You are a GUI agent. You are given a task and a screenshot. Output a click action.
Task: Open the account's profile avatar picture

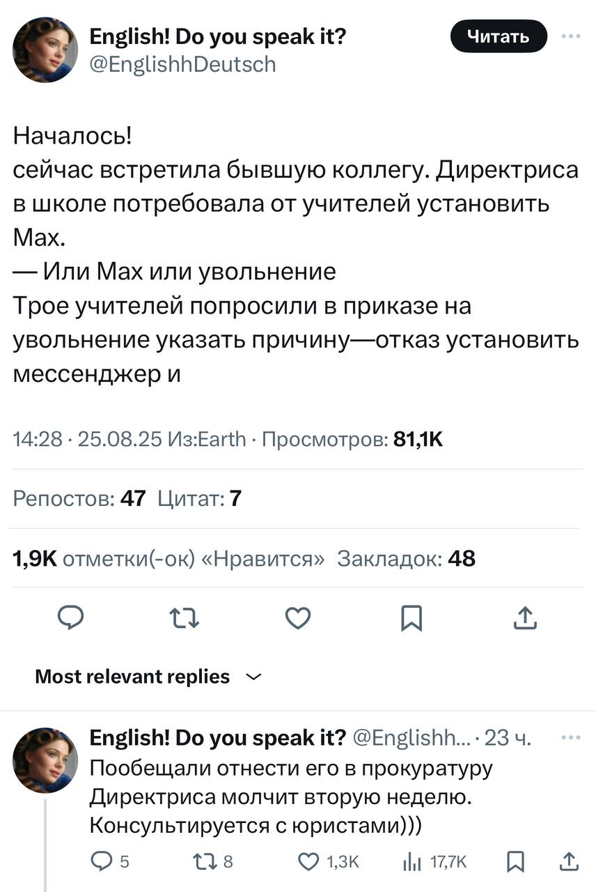click(45, 49)
